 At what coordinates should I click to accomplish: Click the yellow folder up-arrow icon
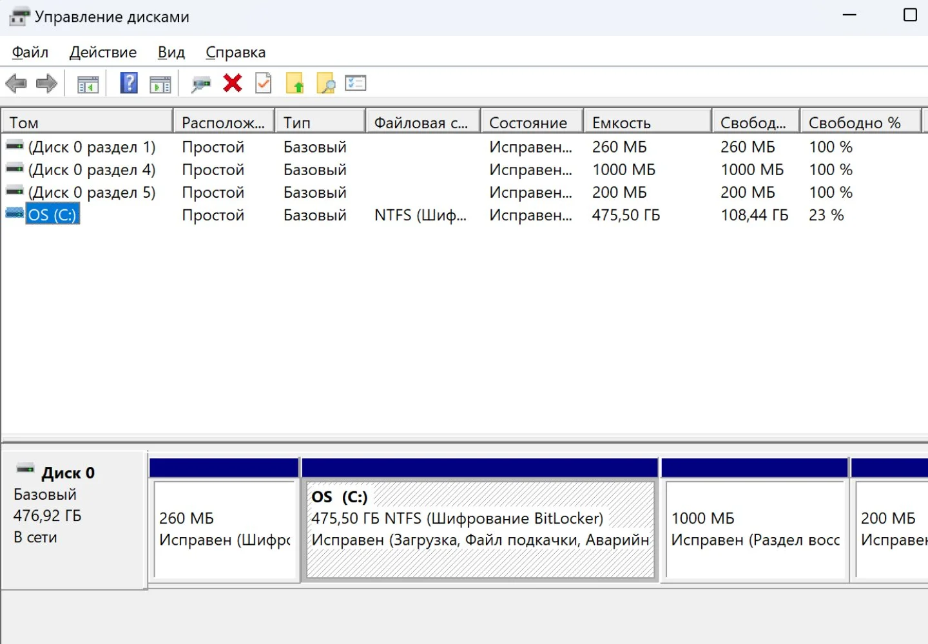click(295, 84)
